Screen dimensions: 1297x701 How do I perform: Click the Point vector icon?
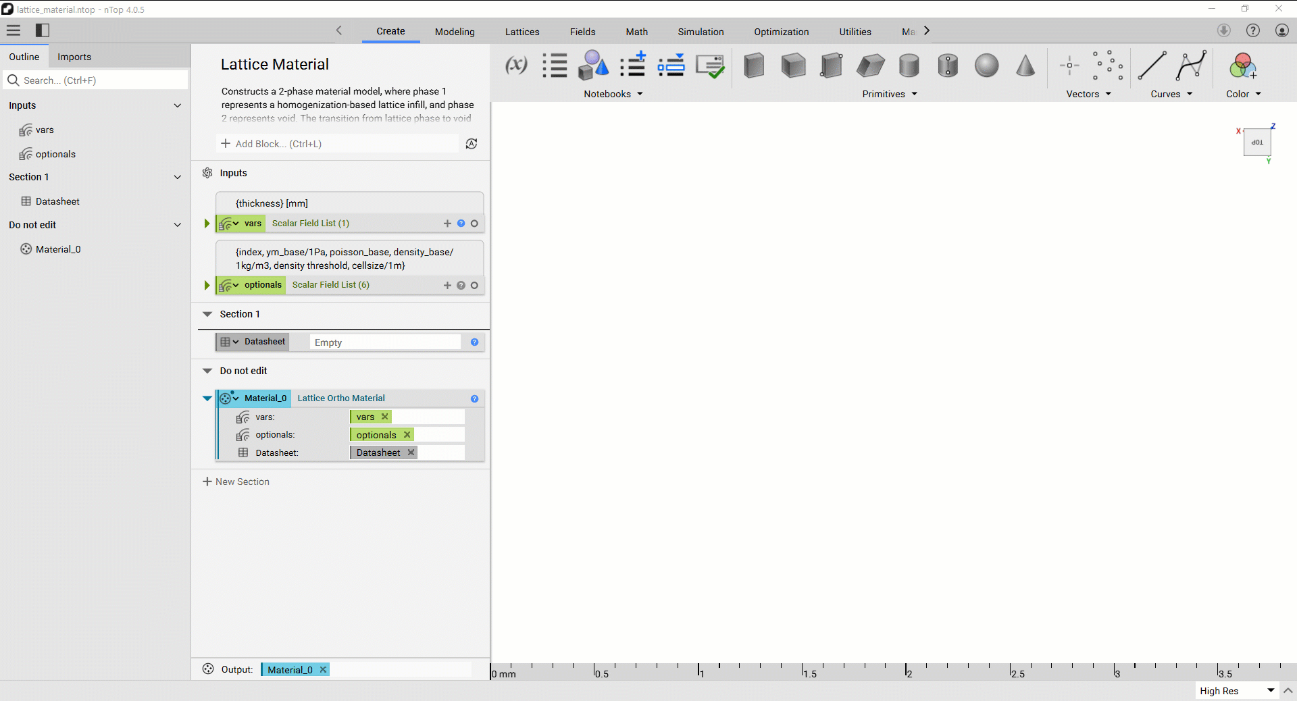point(1069,66)
